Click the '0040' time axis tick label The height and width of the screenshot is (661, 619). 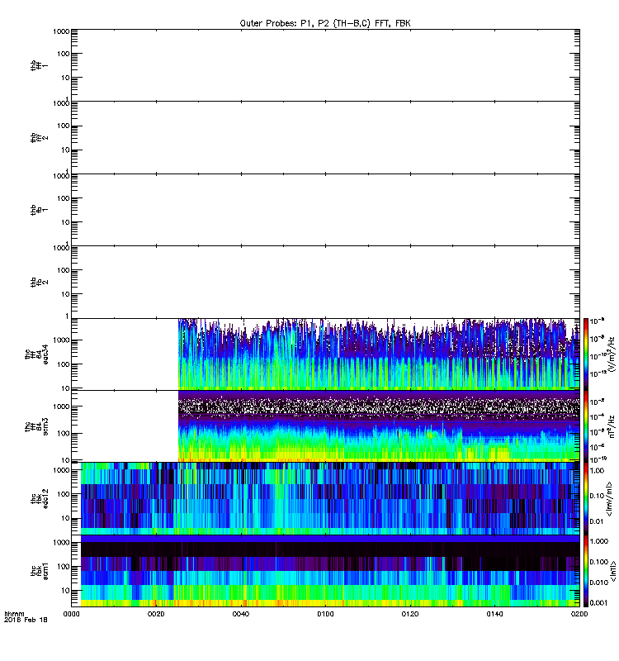point(241,614)
